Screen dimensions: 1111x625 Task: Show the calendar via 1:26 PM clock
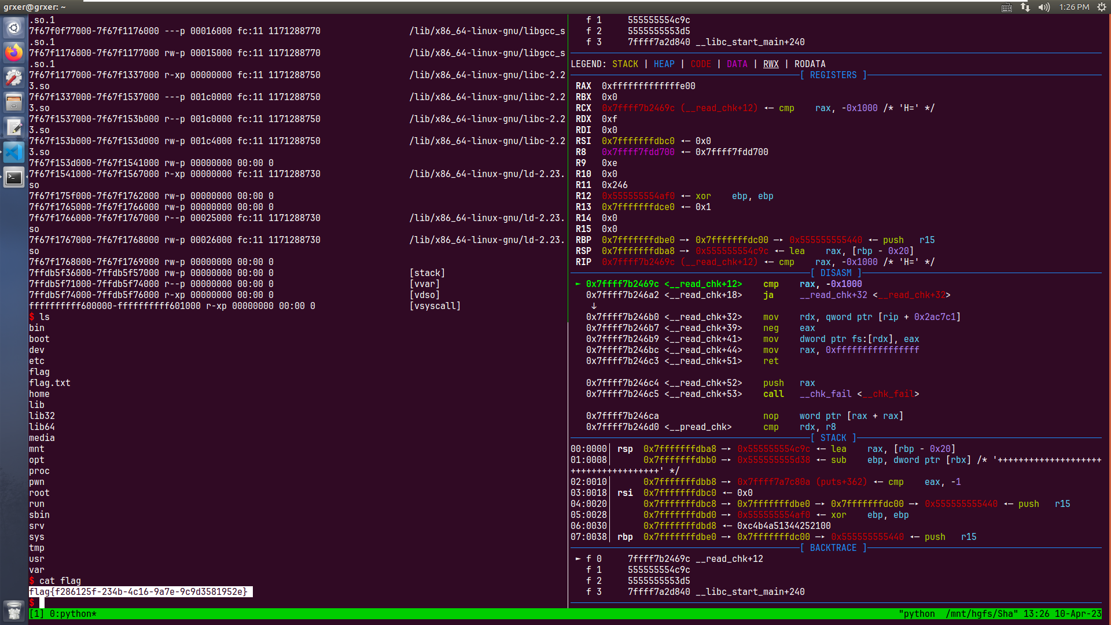pos(1074,7)
